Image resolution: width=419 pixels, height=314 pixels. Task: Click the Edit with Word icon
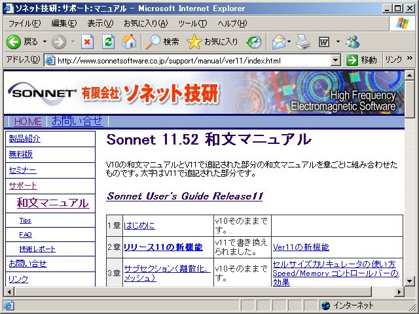(324, 42)
